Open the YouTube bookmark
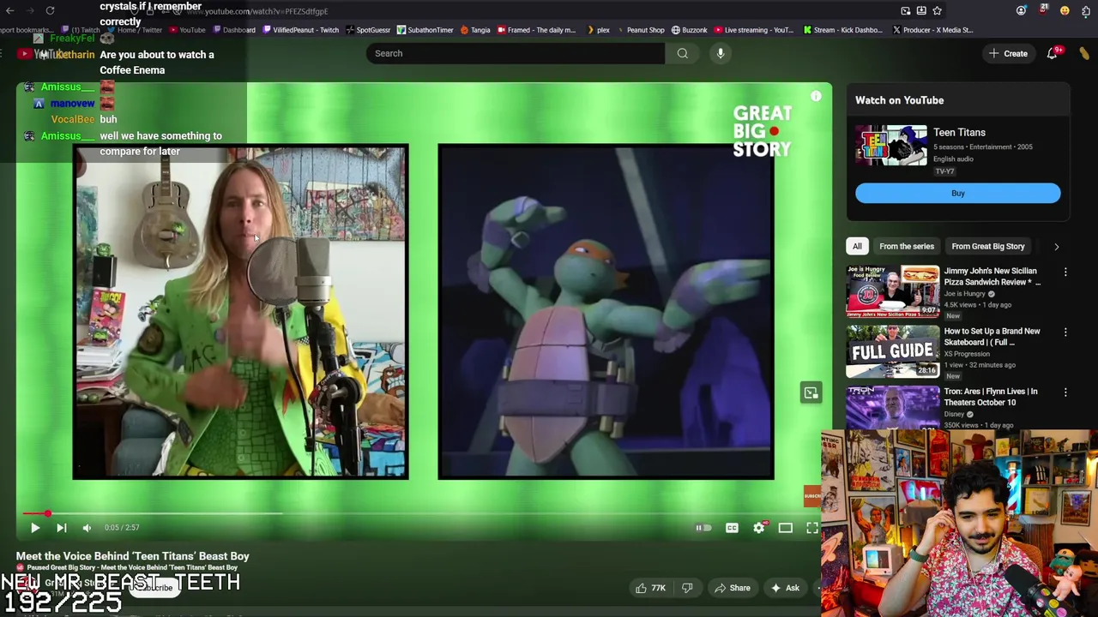The image size is (1098, 617). point(187,30)
